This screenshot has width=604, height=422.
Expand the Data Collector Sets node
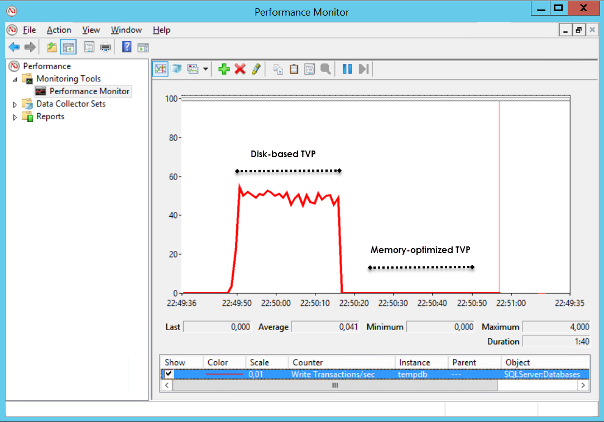[x=15, y=104]
